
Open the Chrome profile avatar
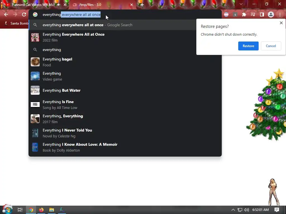coord(271,14)
